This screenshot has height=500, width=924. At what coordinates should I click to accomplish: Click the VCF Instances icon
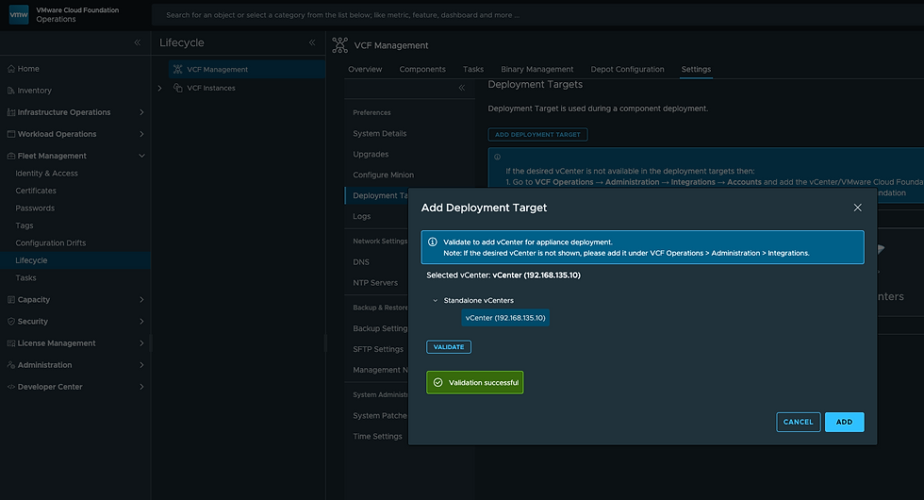(x=177, y=88)
